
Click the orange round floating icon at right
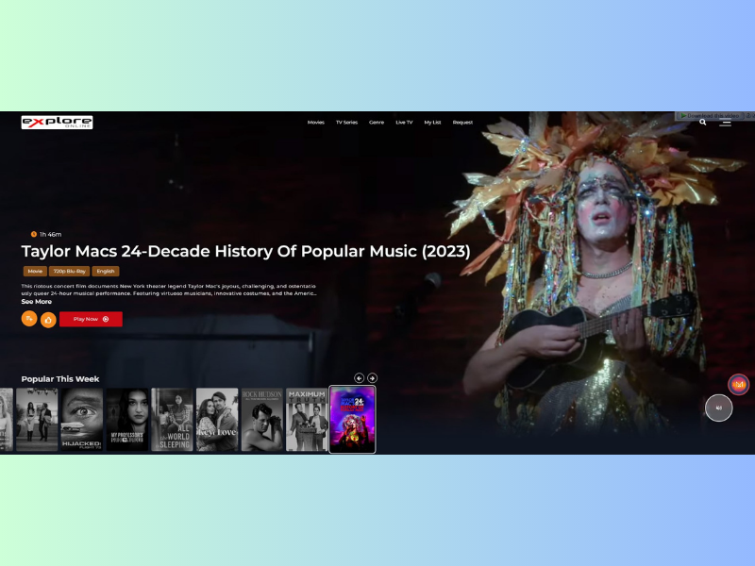(x=738, y=385)
